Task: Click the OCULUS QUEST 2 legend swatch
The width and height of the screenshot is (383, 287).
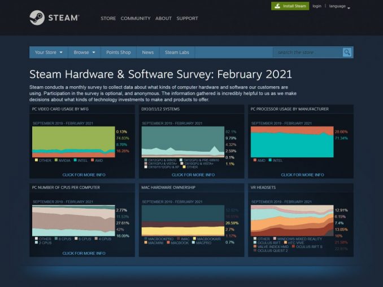Action: (255, 250)
